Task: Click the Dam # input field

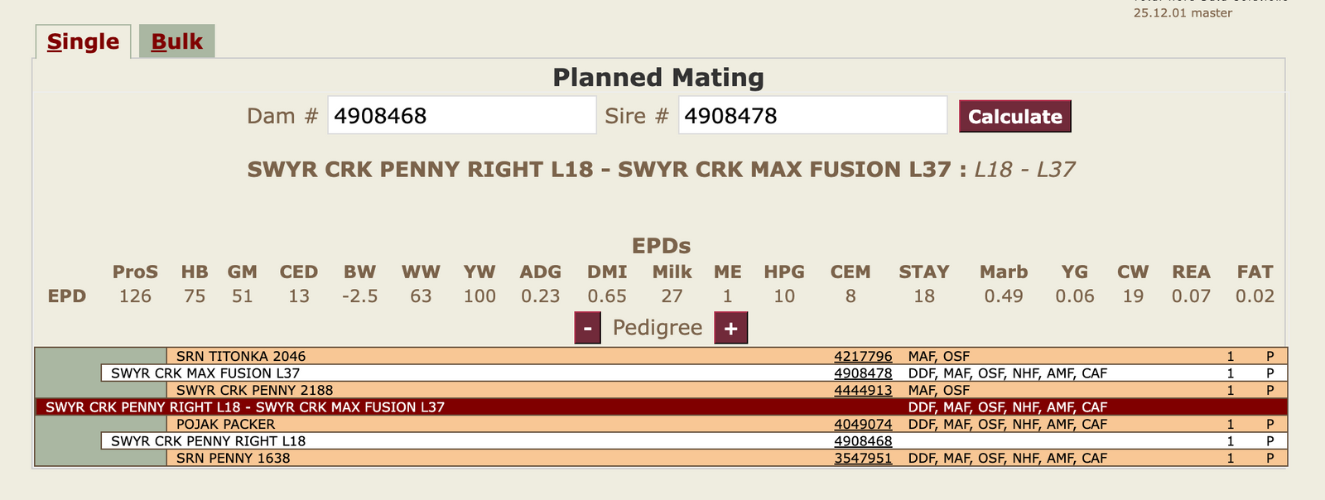Action: point(461,115)
